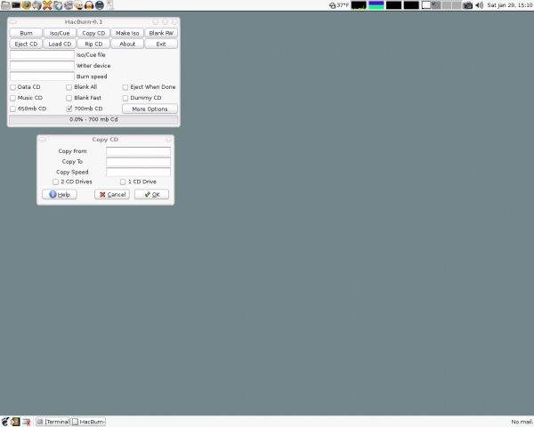The height and width of the screenshot is (427, 534).
Task: Click the screenshot camera icon in panel
Action: [x=469, y=4]
